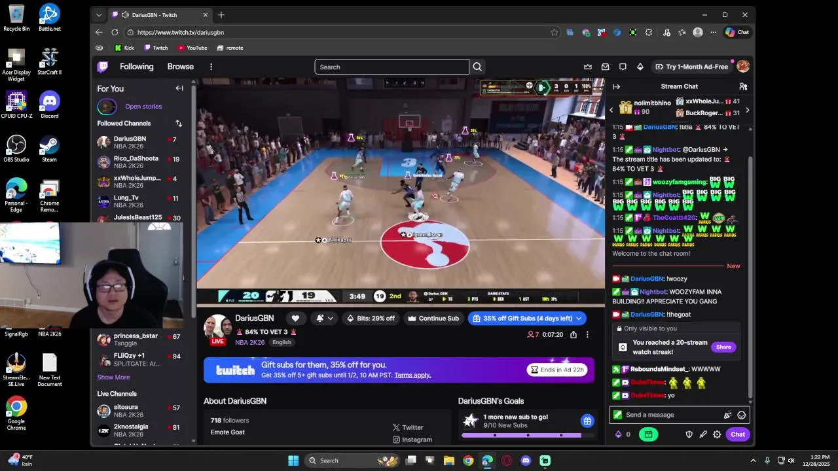The width and height of the screenshot is (838, 471).
Task: Open the Terms apply link
Action: coord(412,375)
